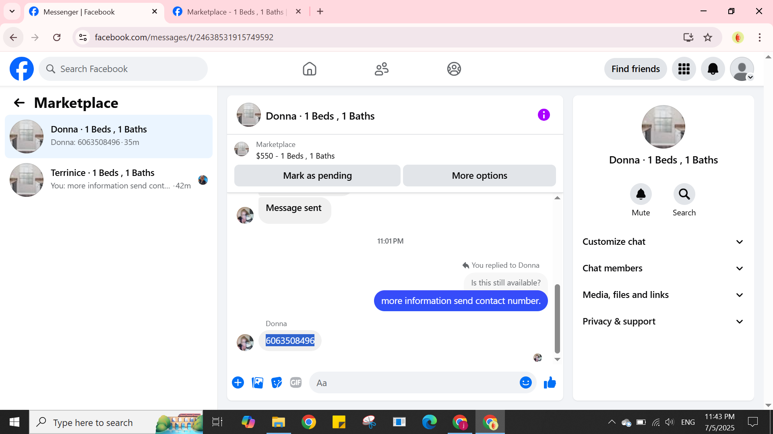Viewport: 773px width, 434px height.
Task: Open the tab search dropdown arrow
Action: click(x=12, y=11)
